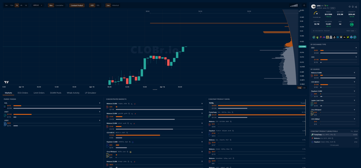Screen dimensions: 361x168
Task: Filter the CEX-MEXC concentrated market row
Action: point(202,133)
